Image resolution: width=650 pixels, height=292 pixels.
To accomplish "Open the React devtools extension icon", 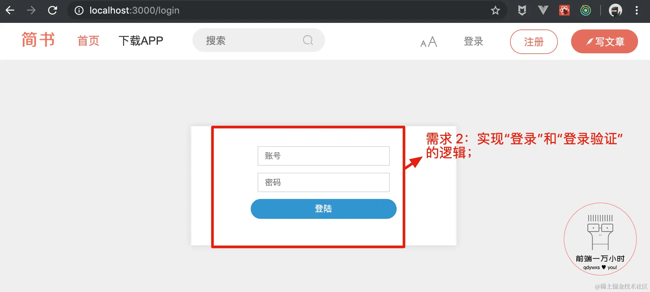I will 564,10.
